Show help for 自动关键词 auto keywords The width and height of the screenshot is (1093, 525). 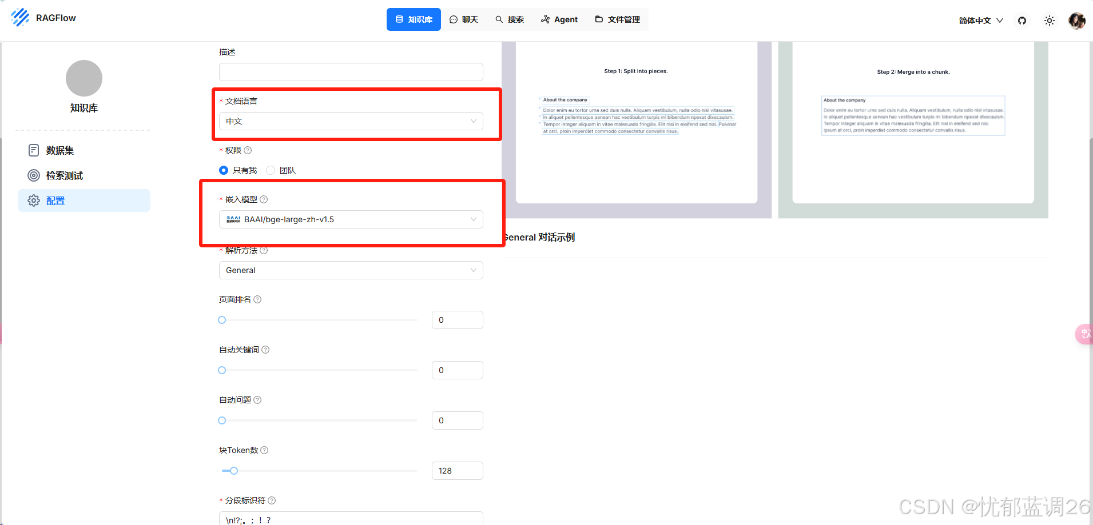tap(265, 350)
